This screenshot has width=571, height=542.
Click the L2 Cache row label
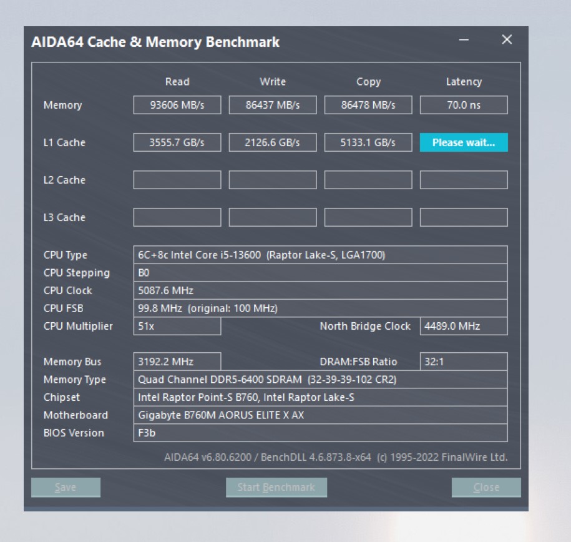[64, 180]
